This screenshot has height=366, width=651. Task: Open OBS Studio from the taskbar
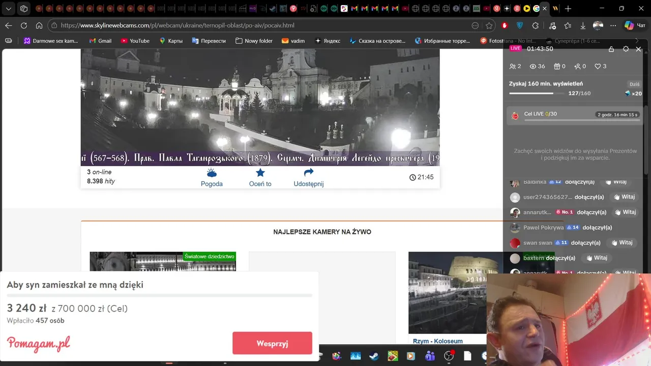click(x=449, y=356)
